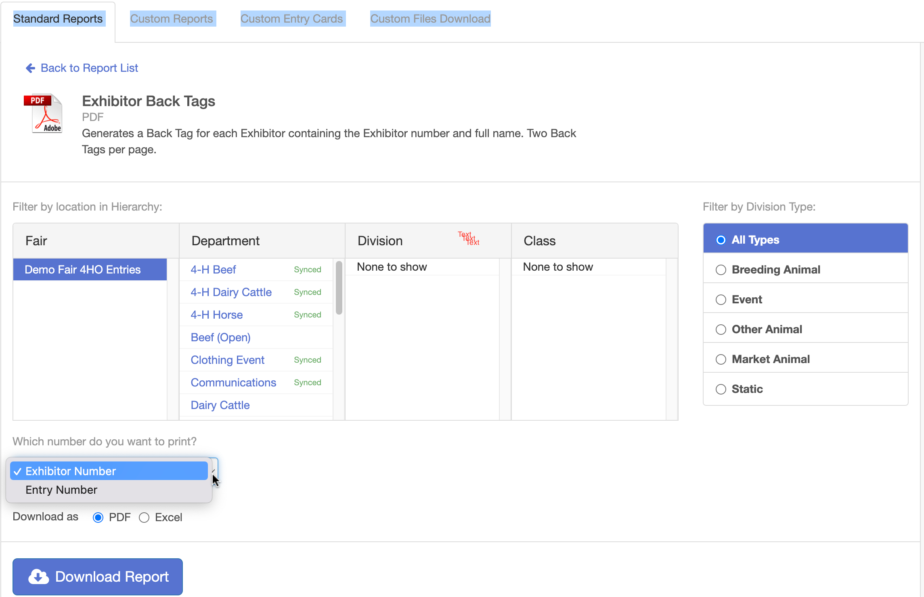Choose Excel as download format
This screenshot has width=924, height=597.
(144, 518)
